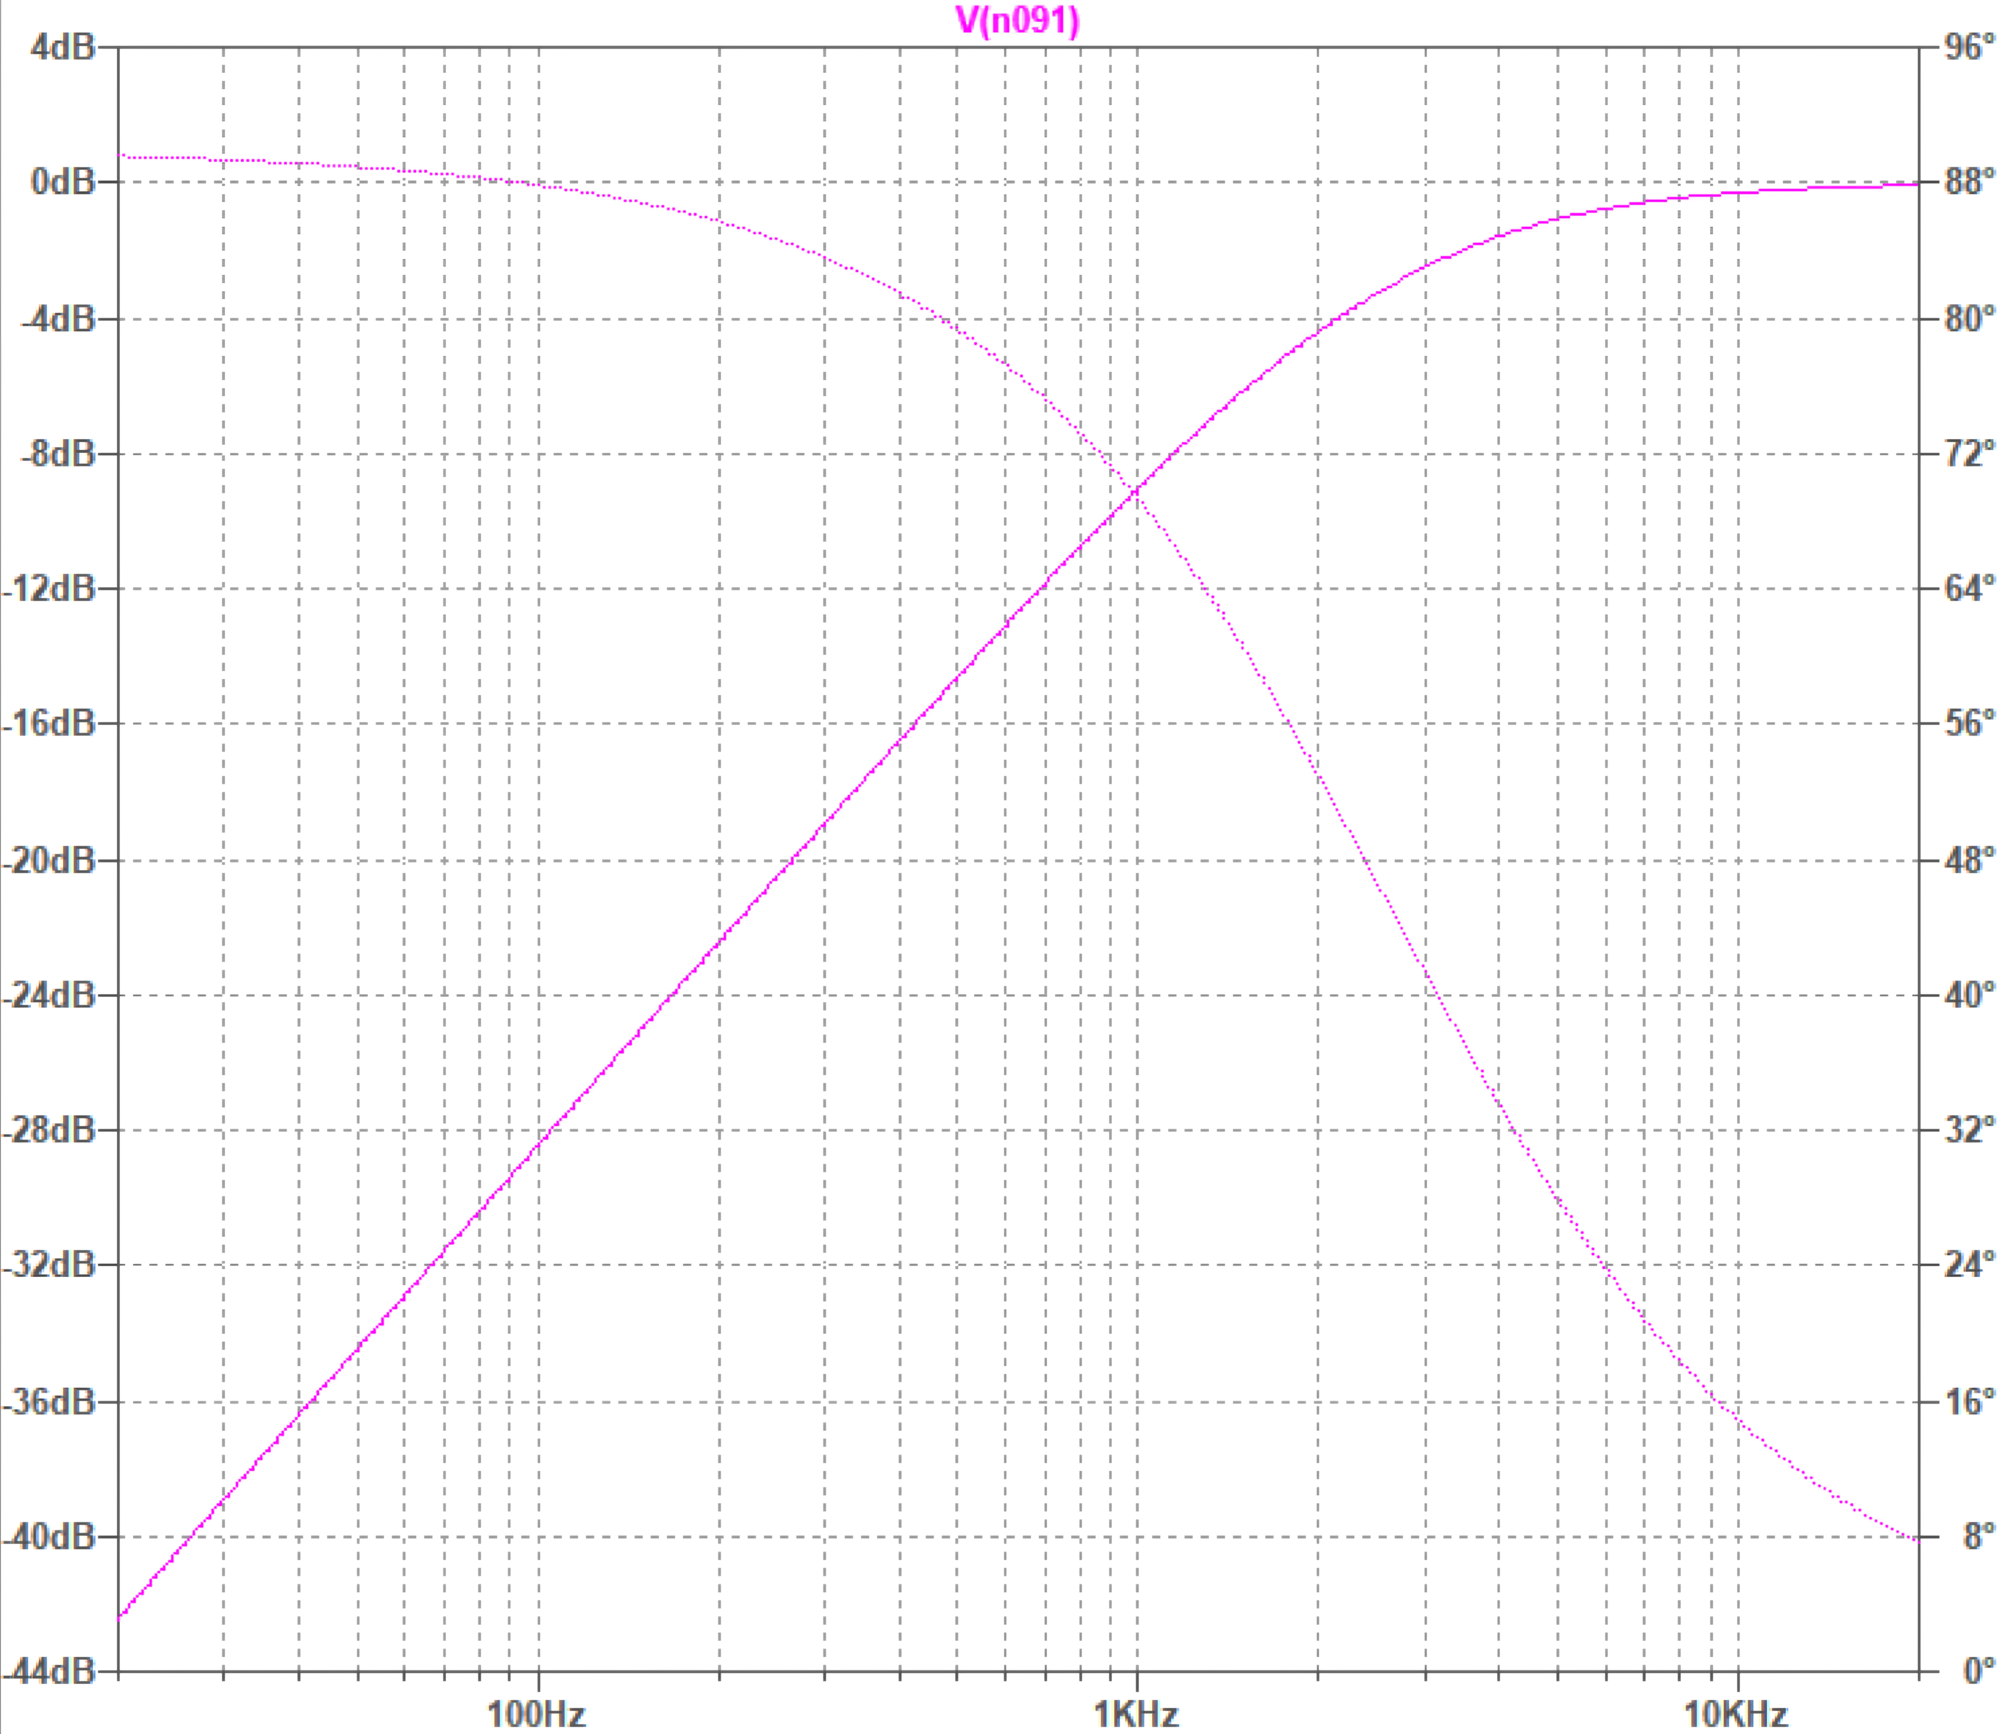The height and width of the screenshot is (1734, 2010).
Task: Click the -24dB left axis label
Action: (49, 995)
